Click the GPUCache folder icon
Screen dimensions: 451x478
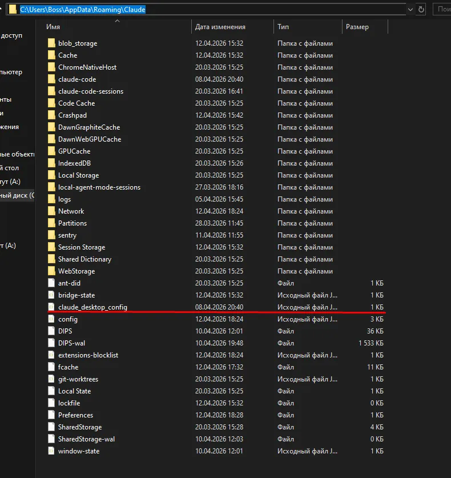51,151
